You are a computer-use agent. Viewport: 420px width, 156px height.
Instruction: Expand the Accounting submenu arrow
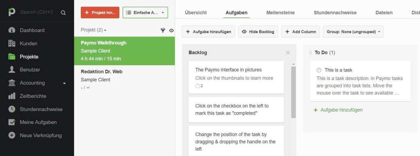tap(64, 83)
